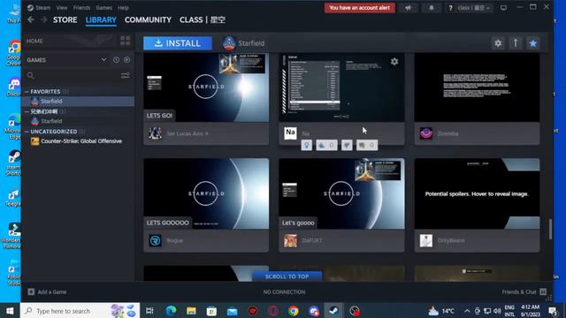Open the CLASS profile tab
This screenshot has width=566, height=318.
203,19
